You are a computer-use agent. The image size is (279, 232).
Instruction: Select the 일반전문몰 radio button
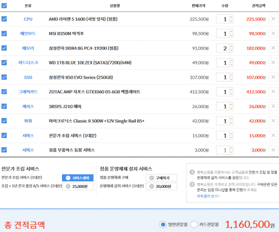(x=163, y=225)
